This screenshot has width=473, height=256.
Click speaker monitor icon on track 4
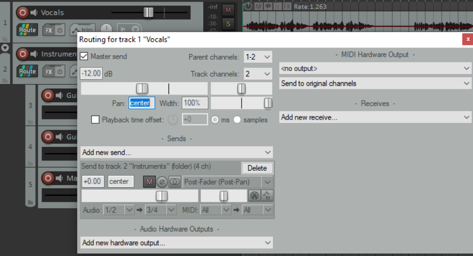[59, 137]
